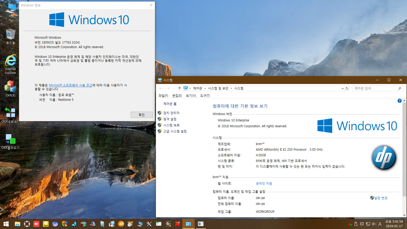The height and width of the screenshot is (229, 407).
Task: Click 설정 변경 for computer name
Action: tap(381, 198)
